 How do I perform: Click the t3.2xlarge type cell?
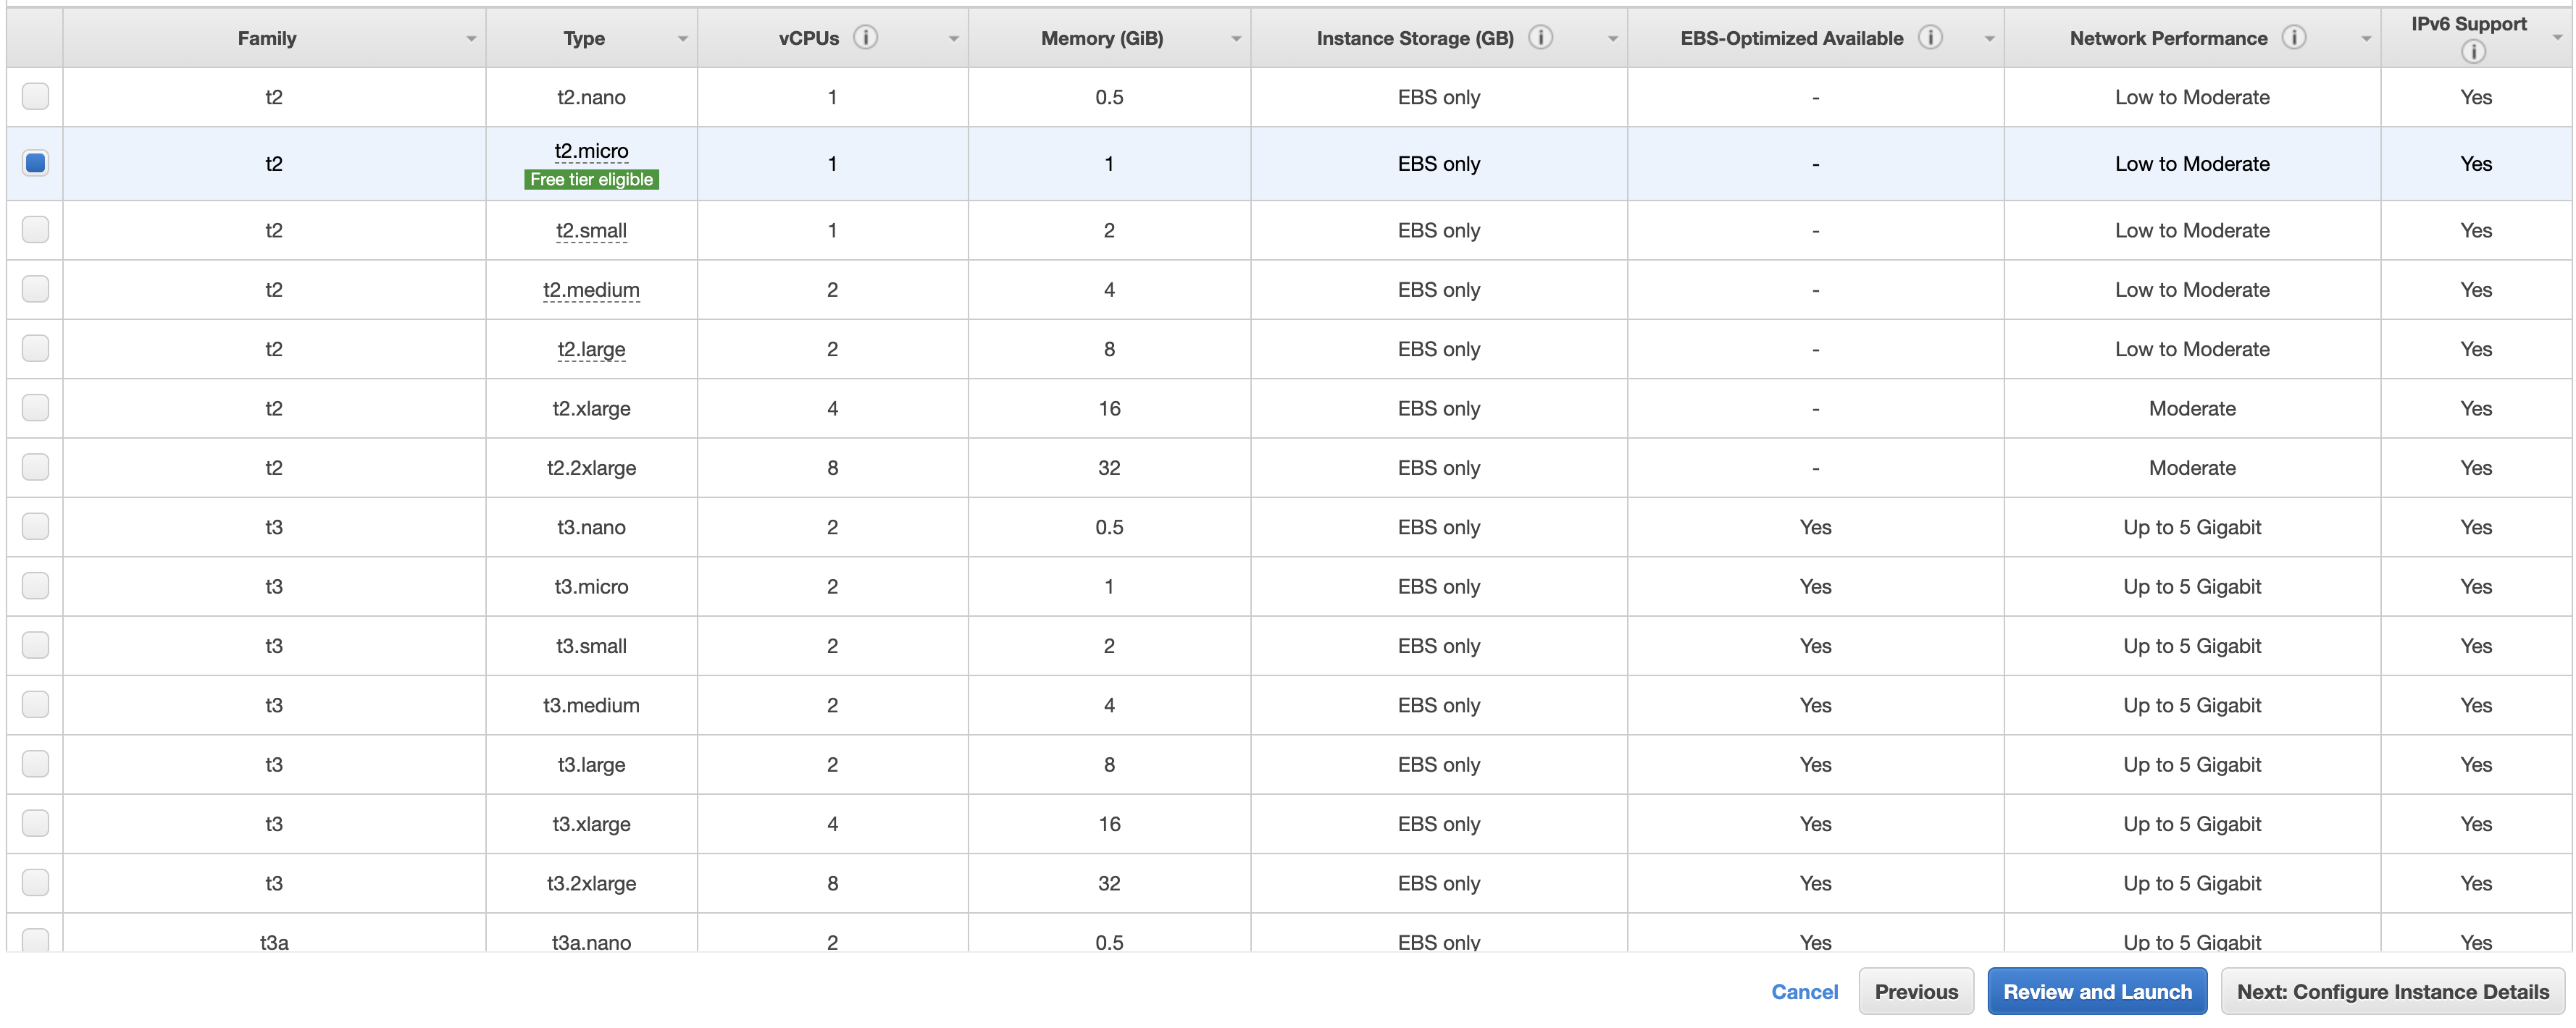click(591, 883)
